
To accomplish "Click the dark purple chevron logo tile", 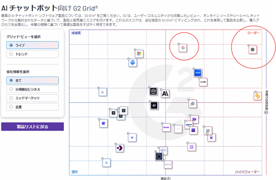I will point(120,148).
